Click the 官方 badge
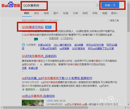 (x=48, y=27)
